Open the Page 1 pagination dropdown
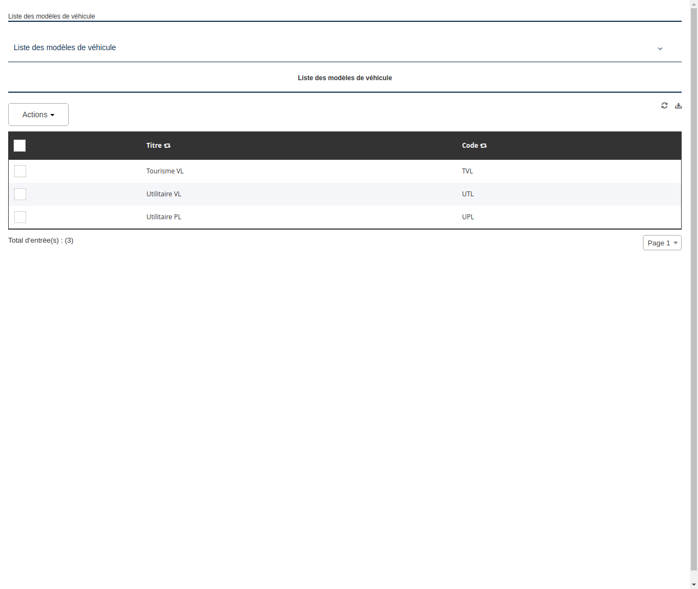 pos(662,243)
